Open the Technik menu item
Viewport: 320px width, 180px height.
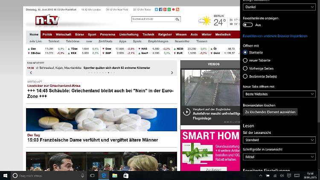click(x=148, y=34)
